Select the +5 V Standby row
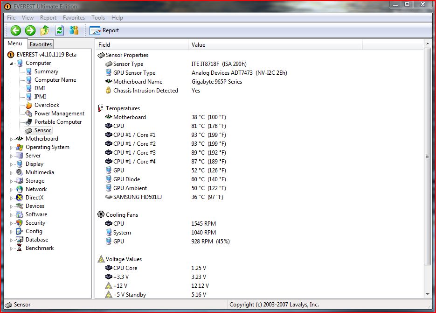Screen dimensions: 436x313 pos(260,295)
